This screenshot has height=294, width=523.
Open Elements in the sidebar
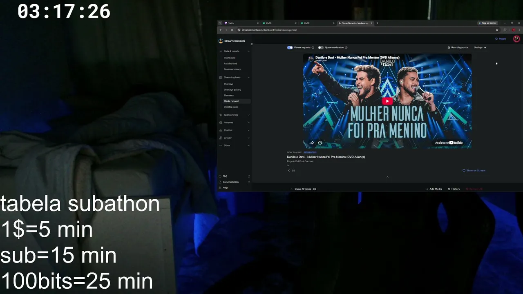(229, 95)
